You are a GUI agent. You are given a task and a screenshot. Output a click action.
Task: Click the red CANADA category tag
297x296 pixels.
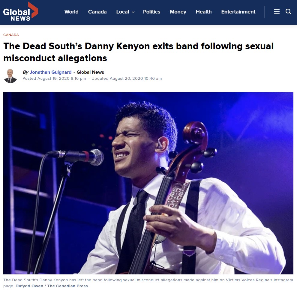tap(11, 35)
